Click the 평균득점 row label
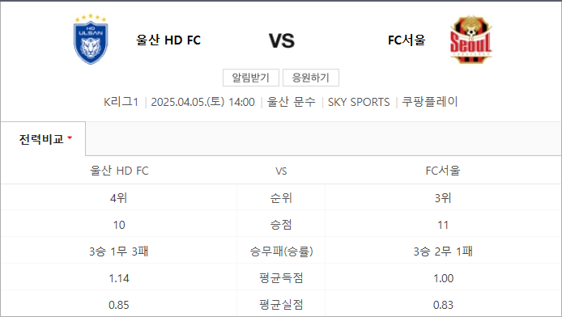562x317 pixels. coord(281,278)
